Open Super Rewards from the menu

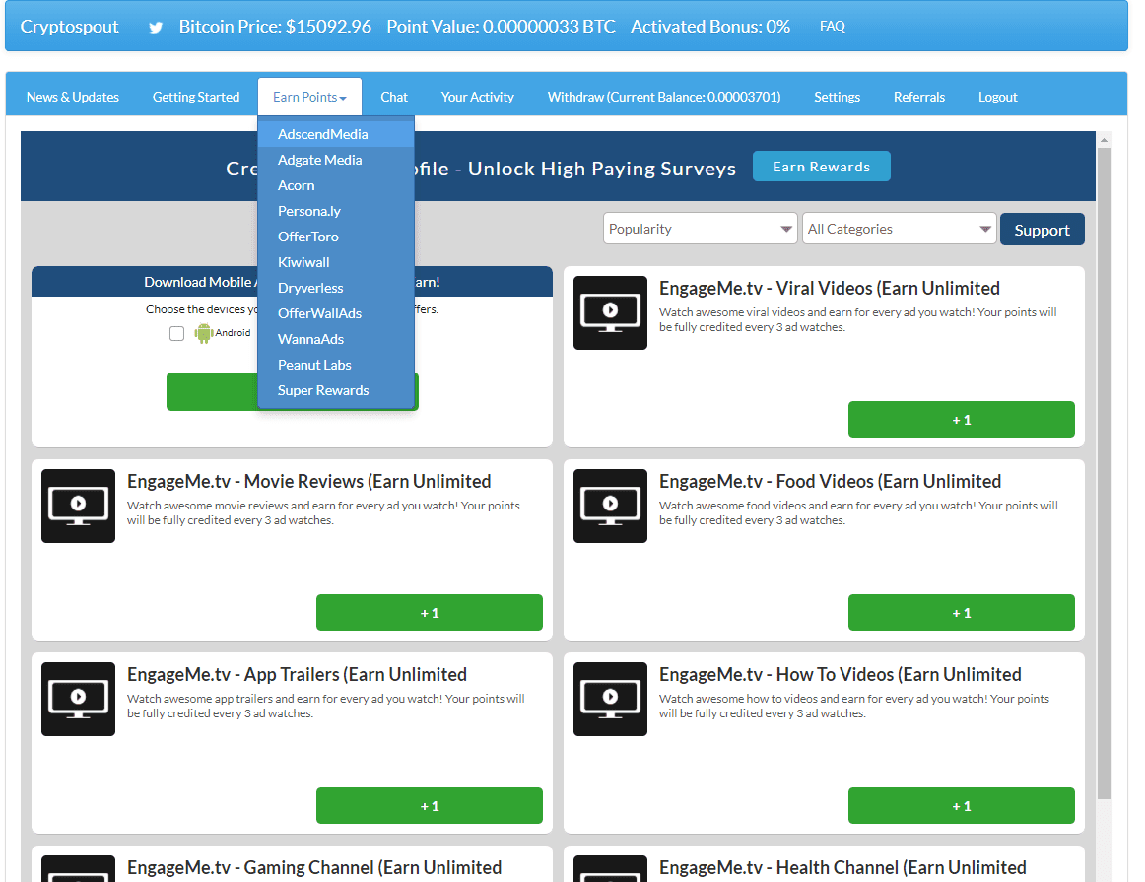click(337, 390)
